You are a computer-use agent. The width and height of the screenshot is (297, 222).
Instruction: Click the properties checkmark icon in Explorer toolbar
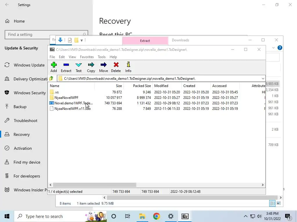tap(70, 40)
